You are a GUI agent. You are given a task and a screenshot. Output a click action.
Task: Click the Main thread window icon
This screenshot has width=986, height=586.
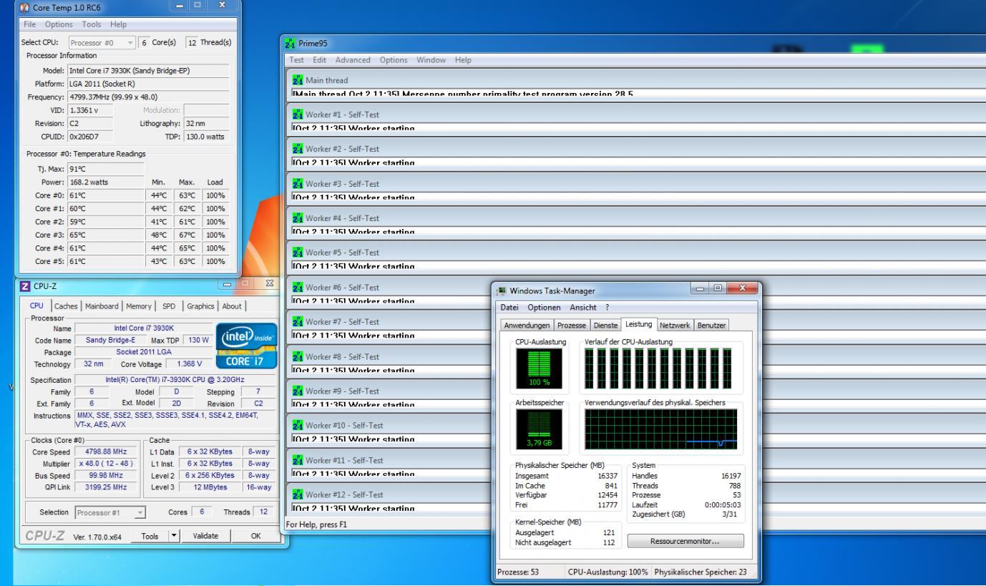point(298,80)
